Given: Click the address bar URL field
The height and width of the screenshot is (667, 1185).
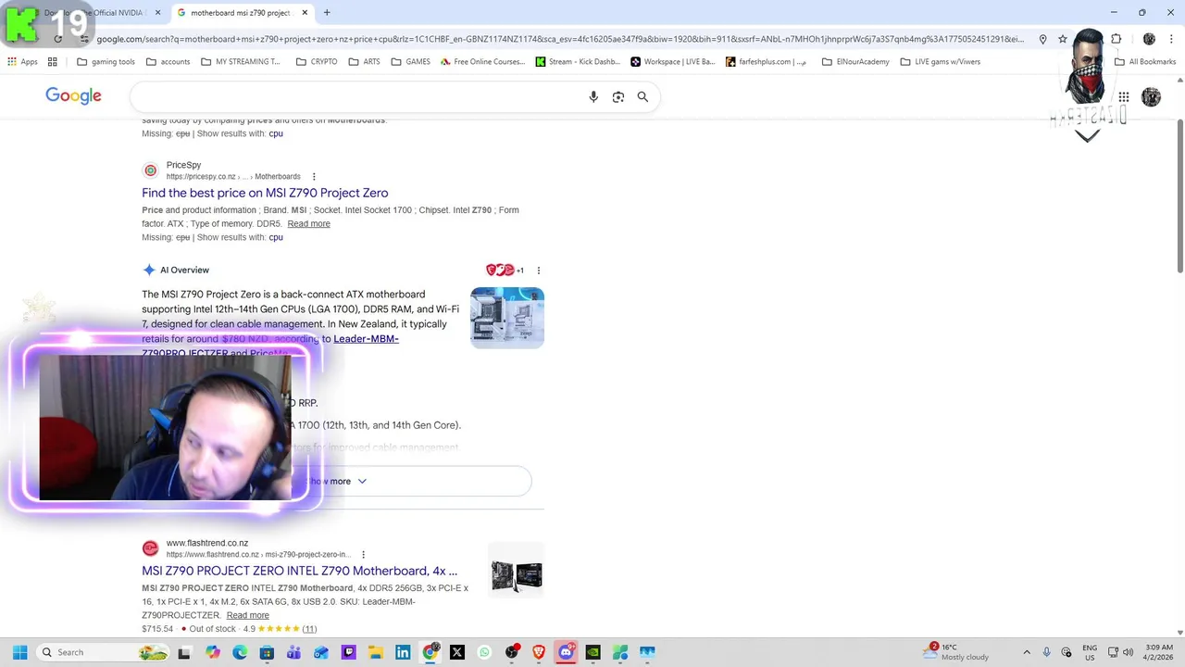Looking at the screenshot, I should (560, 39).
